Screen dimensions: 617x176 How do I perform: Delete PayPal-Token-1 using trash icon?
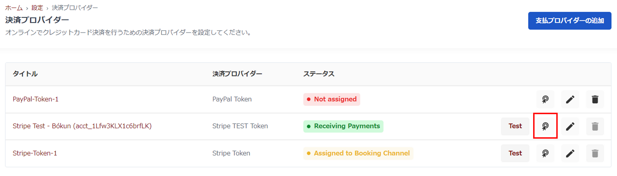pos(595,99)
